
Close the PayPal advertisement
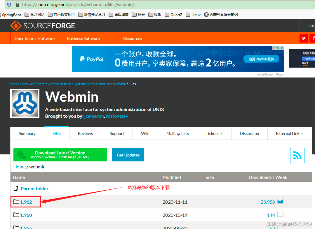coord(282,48)
